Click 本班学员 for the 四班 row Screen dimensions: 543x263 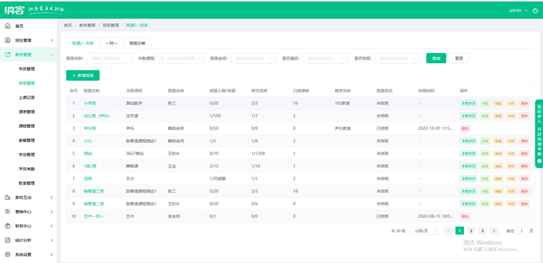pyautogui.click(x=468, y=179)
